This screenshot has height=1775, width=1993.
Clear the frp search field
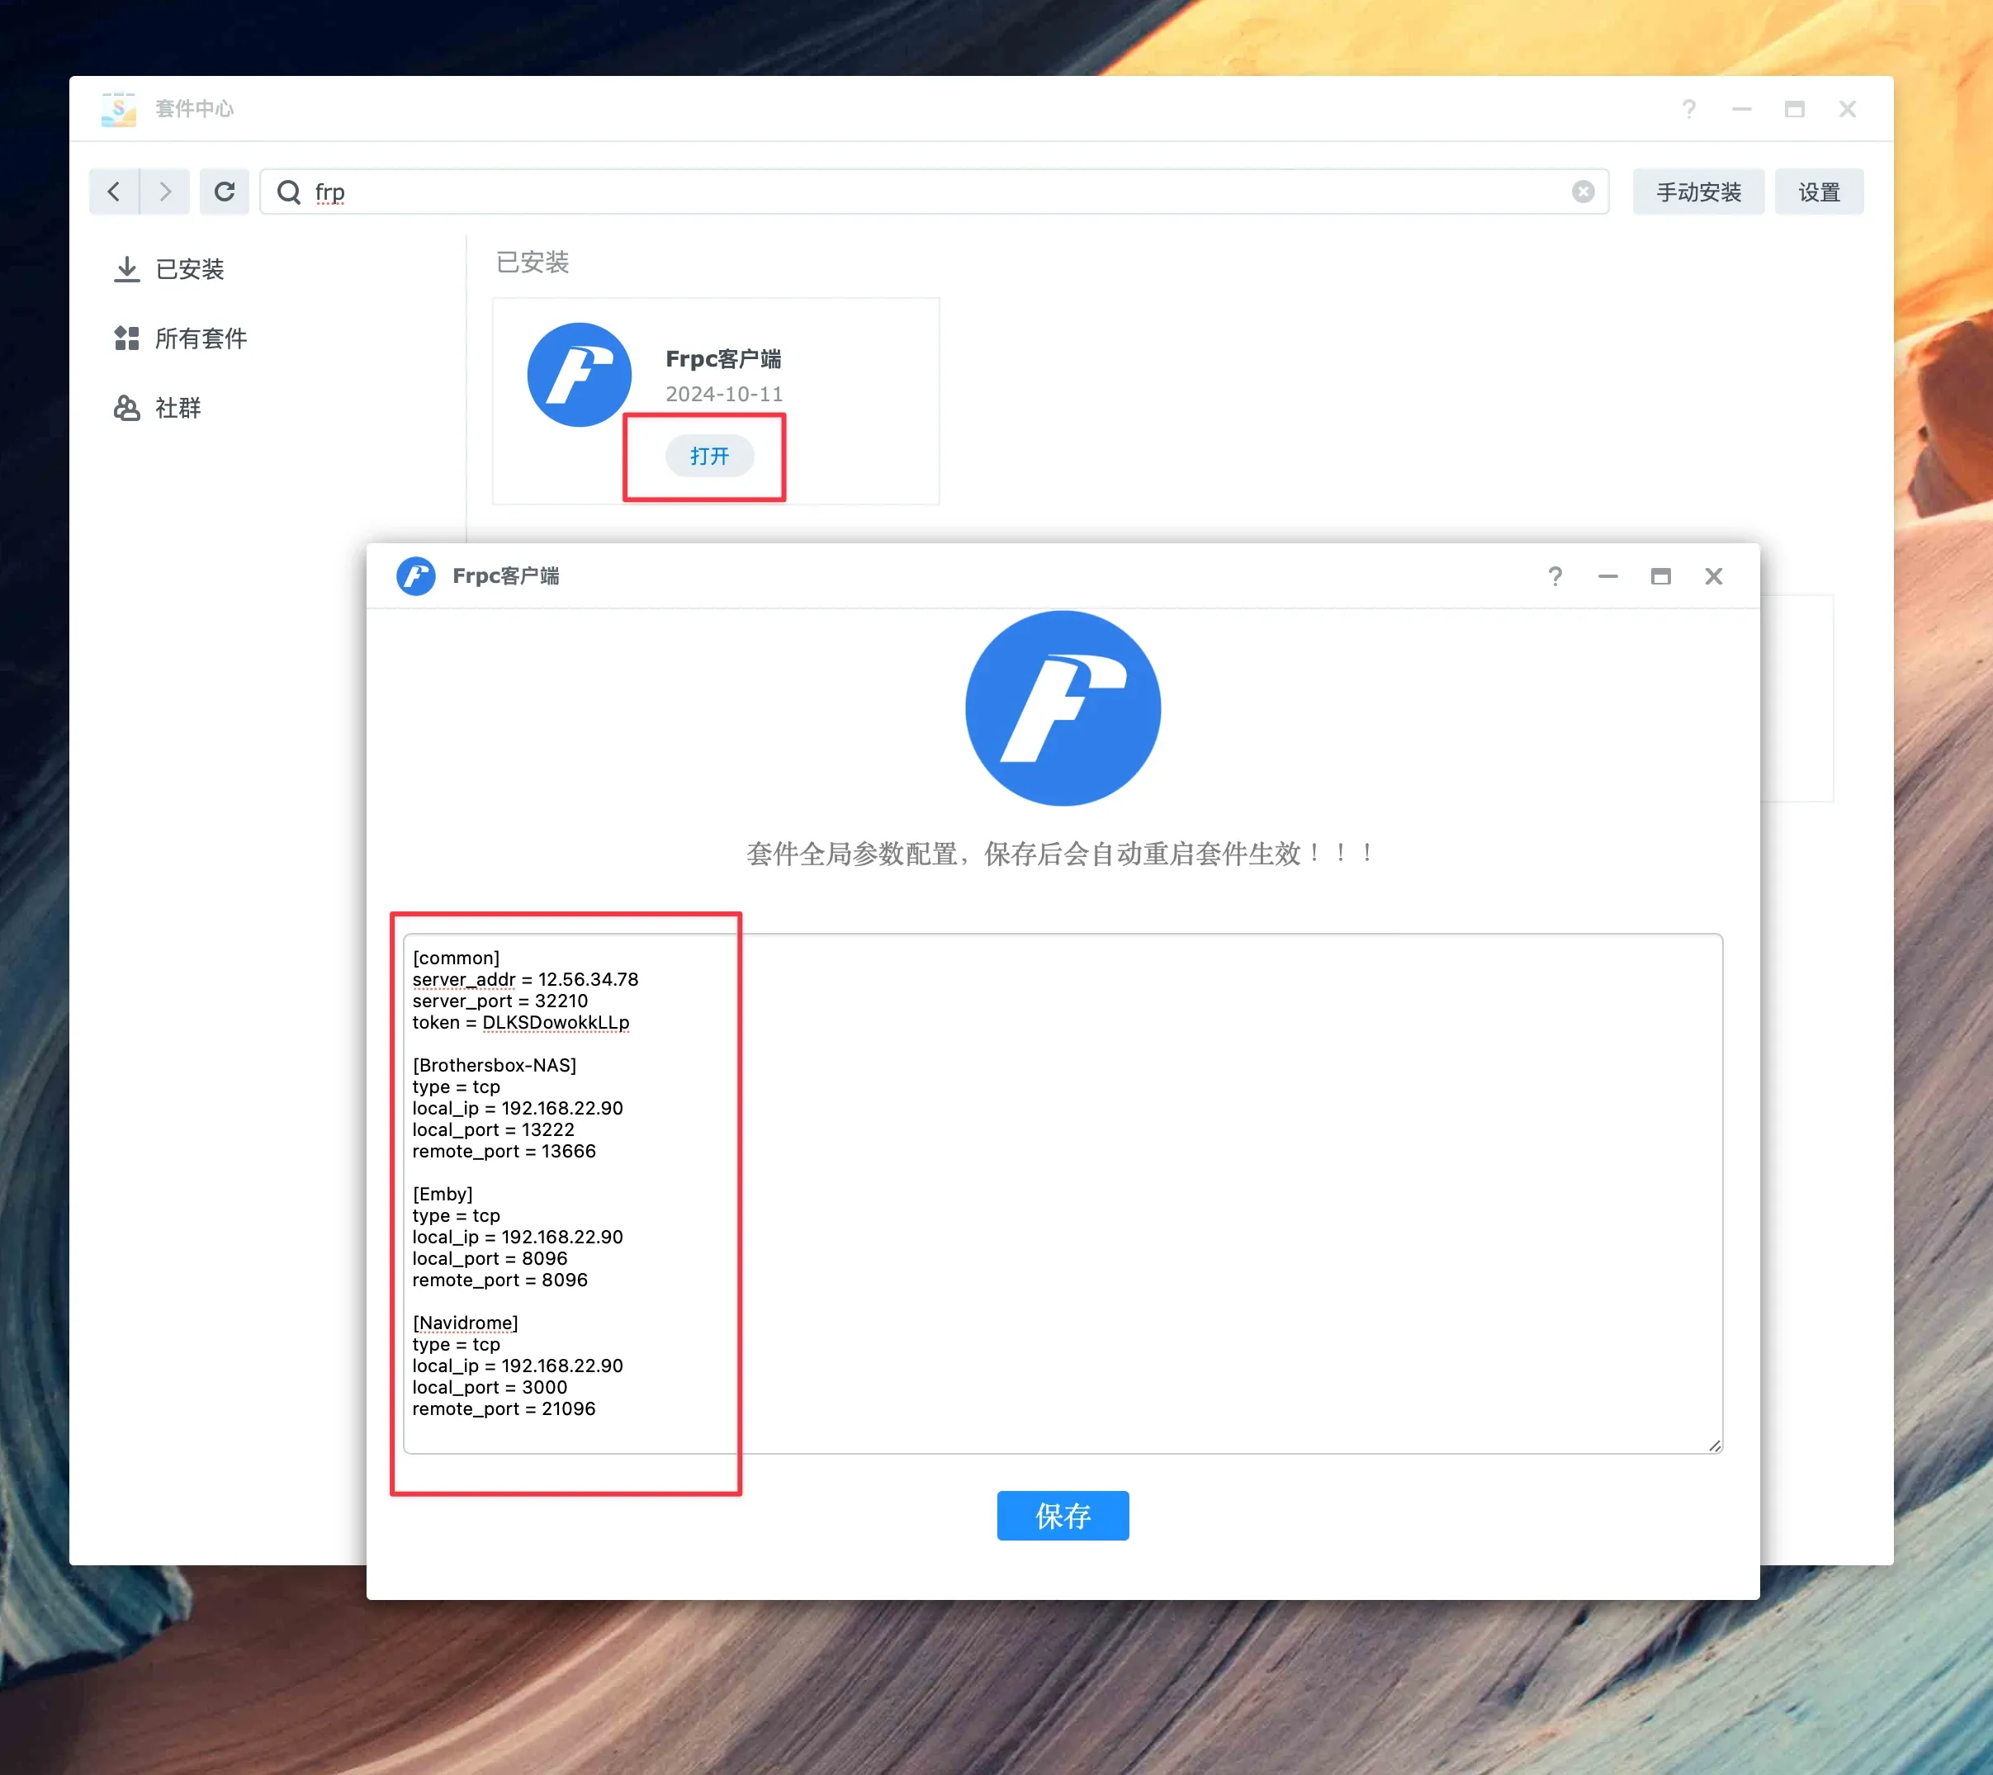pos(1583,192)
